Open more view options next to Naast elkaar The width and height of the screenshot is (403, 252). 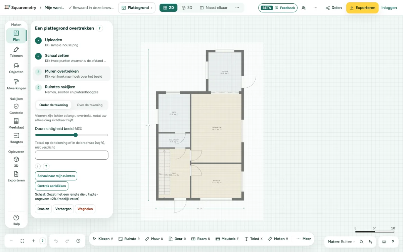(x=237, y=8)
